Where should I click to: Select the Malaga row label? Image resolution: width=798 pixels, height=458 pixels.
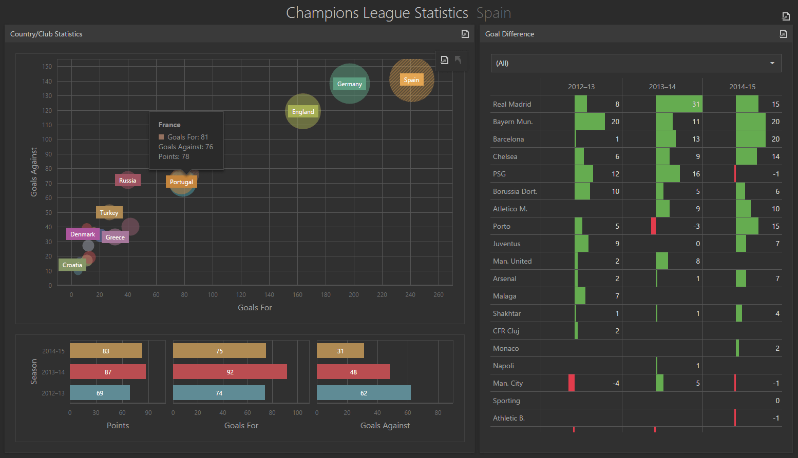(x=504, y=296)
